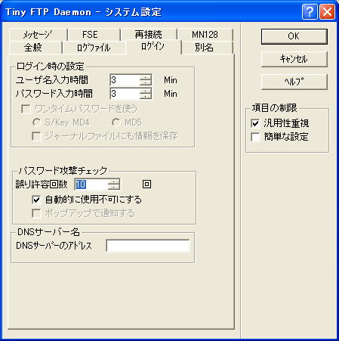Increase the パスワード入力時間 spinner value
This screenshot has width=339, height=341.
(x=146, y=91)
